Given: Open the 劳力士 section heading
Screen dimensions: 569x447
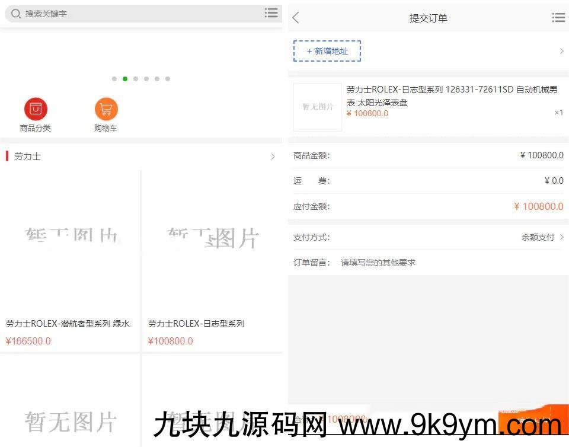Looking at the screenshot, I should (x=28, y=157).
